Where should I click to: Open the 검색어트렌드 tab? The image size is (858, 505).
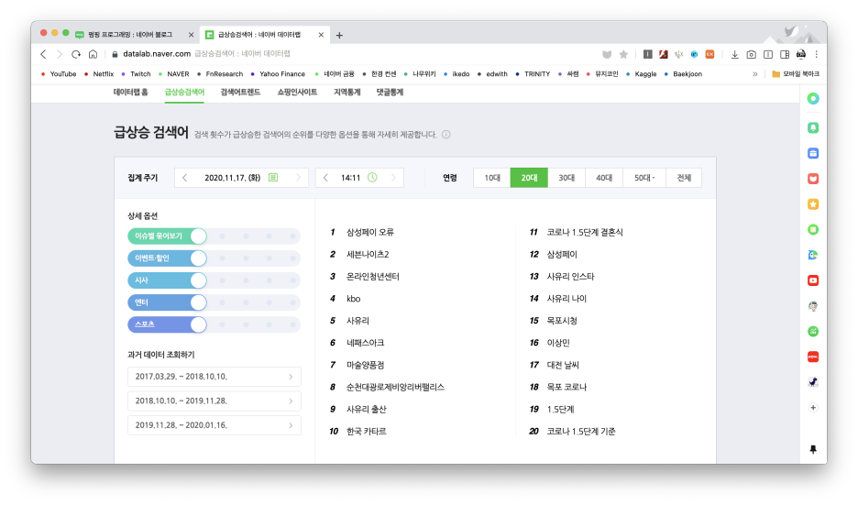tap(240, 92)
